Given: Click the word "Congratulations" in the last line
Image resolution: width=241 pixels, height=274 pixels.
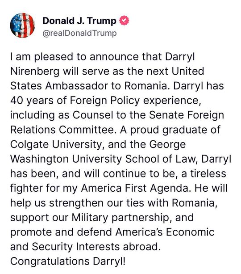Looking at the screenshot, I should coord(50,262).
